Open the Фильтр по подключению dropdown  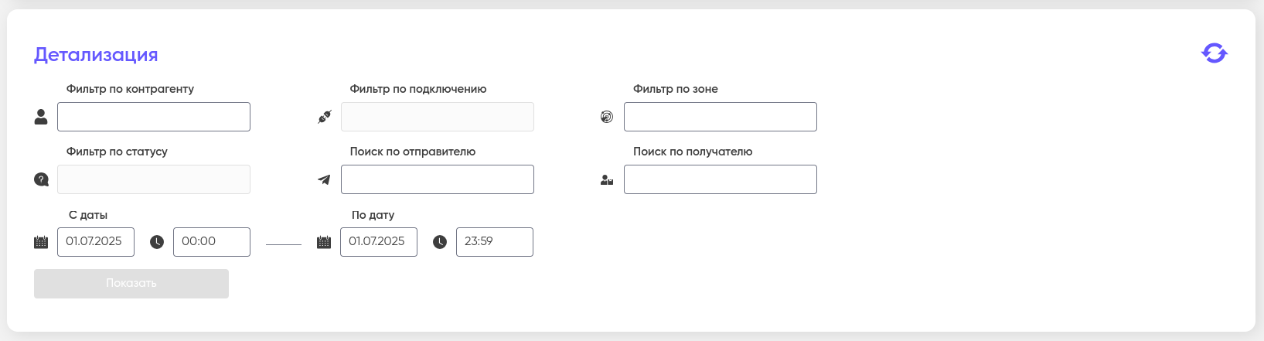pos(437,117)
